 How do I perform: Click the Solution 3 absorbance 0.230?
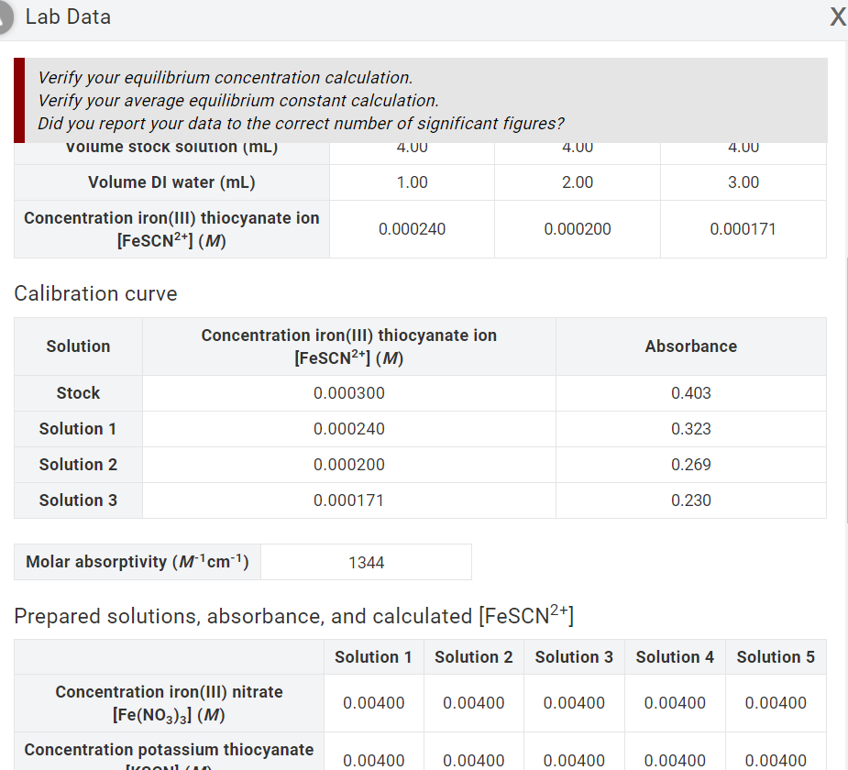[690, 500]
